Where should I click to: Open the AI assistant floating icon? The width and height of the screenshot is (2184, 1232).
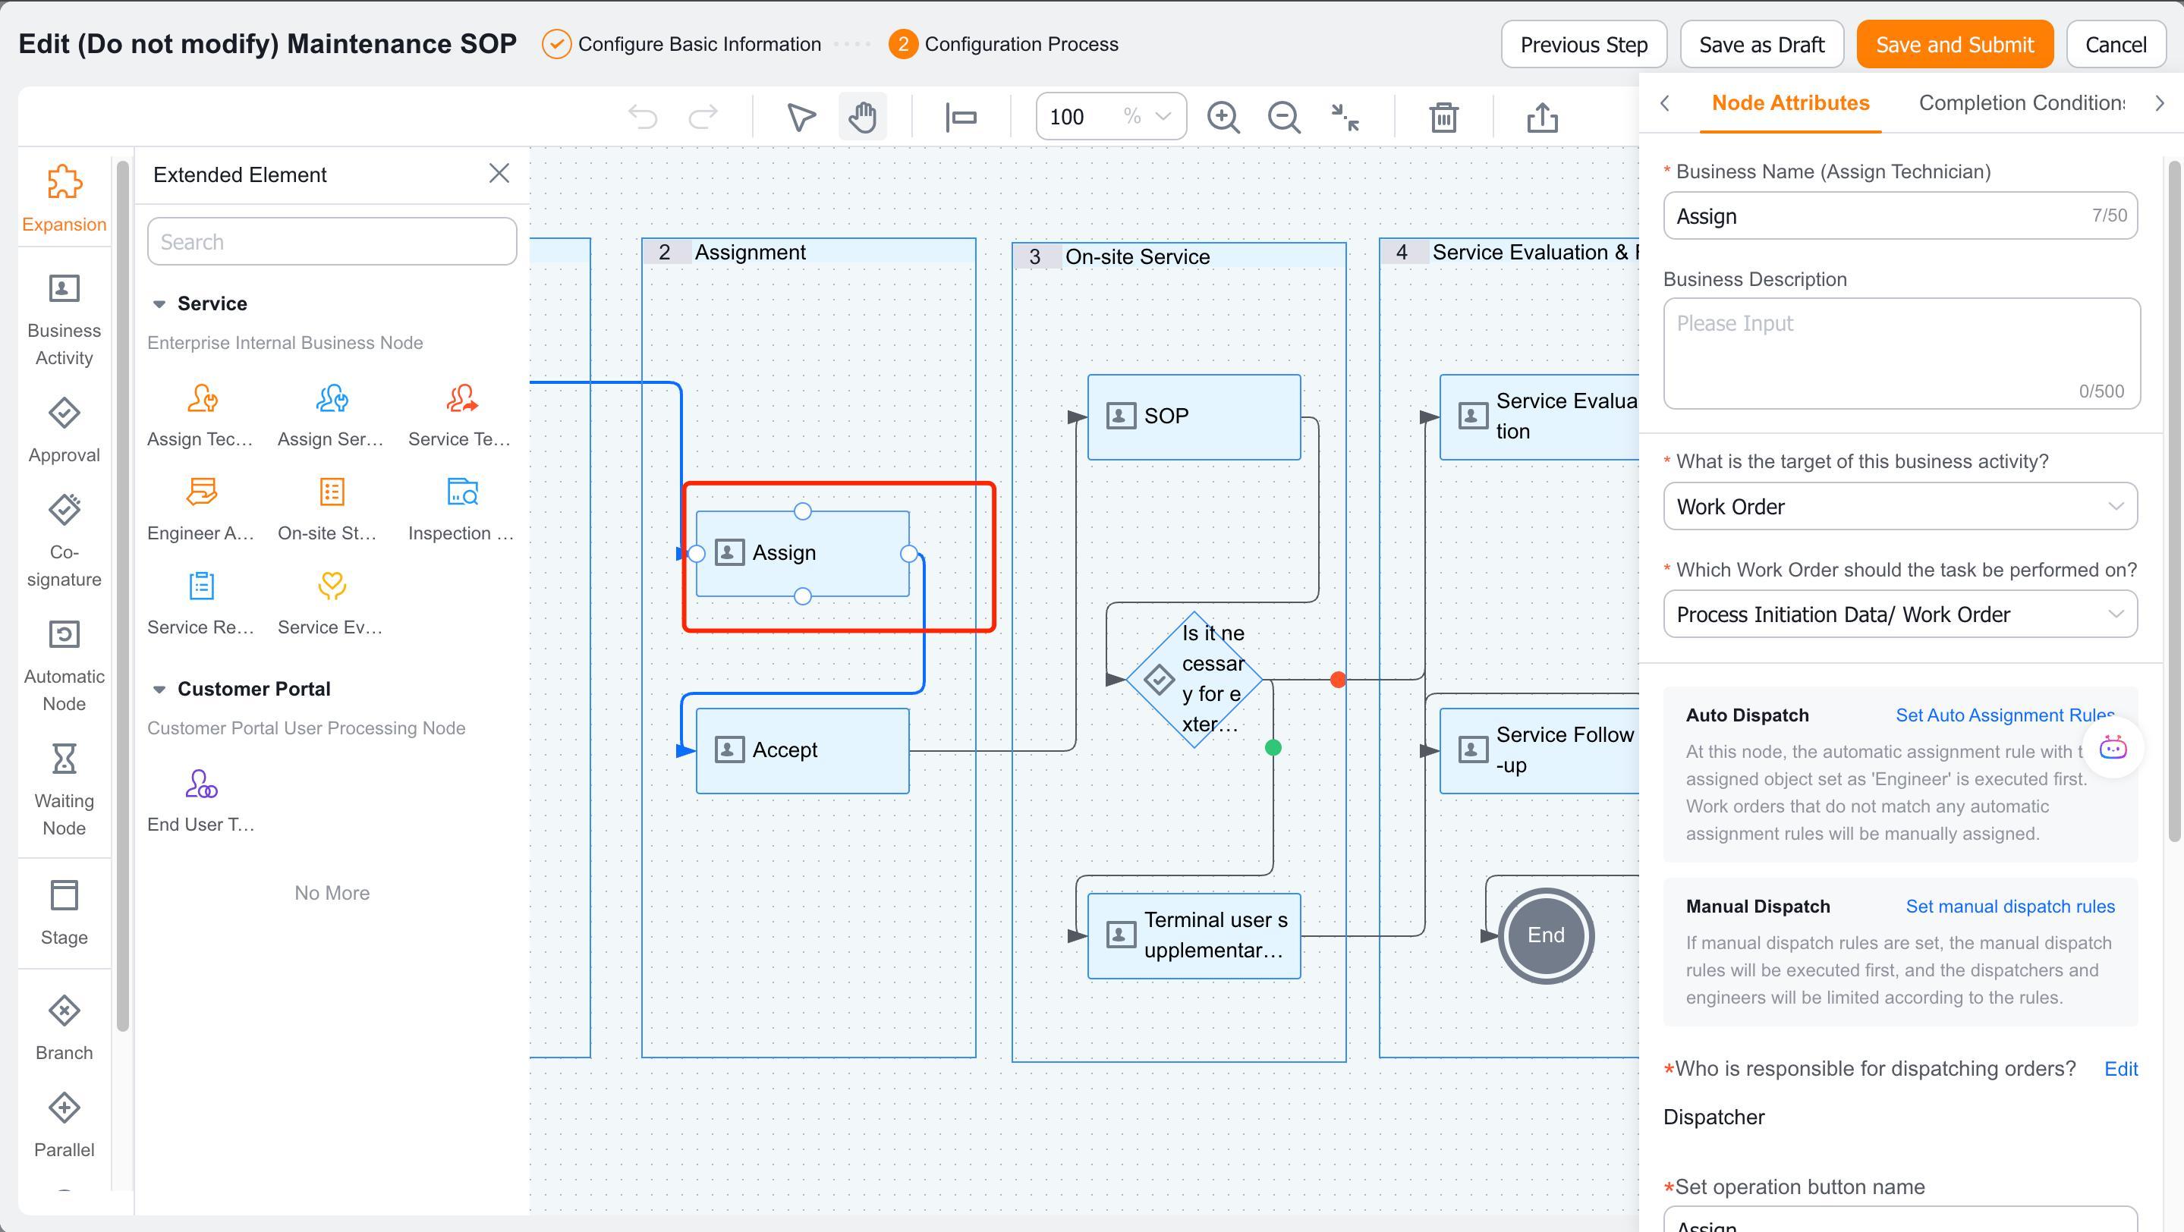point(2113,747)
